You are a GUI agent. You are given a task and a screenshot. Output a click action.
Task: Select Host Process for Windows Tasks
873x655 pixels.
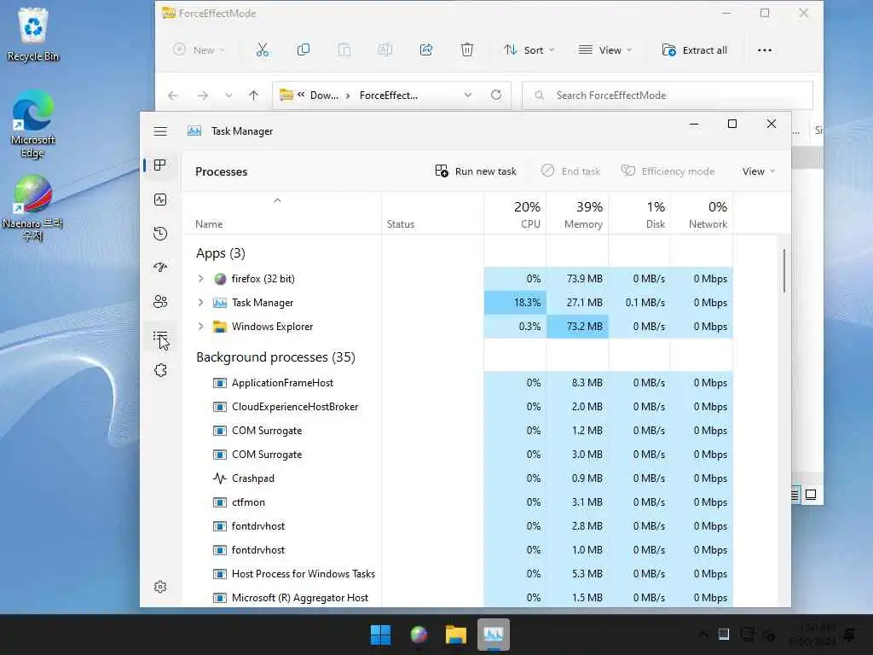coord(458,574)
